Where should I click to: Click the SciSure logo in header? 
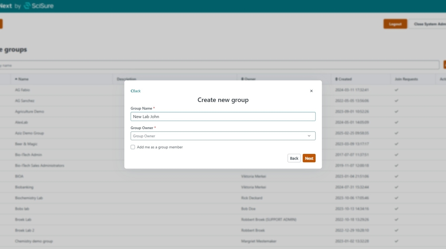tap(39, 6)
